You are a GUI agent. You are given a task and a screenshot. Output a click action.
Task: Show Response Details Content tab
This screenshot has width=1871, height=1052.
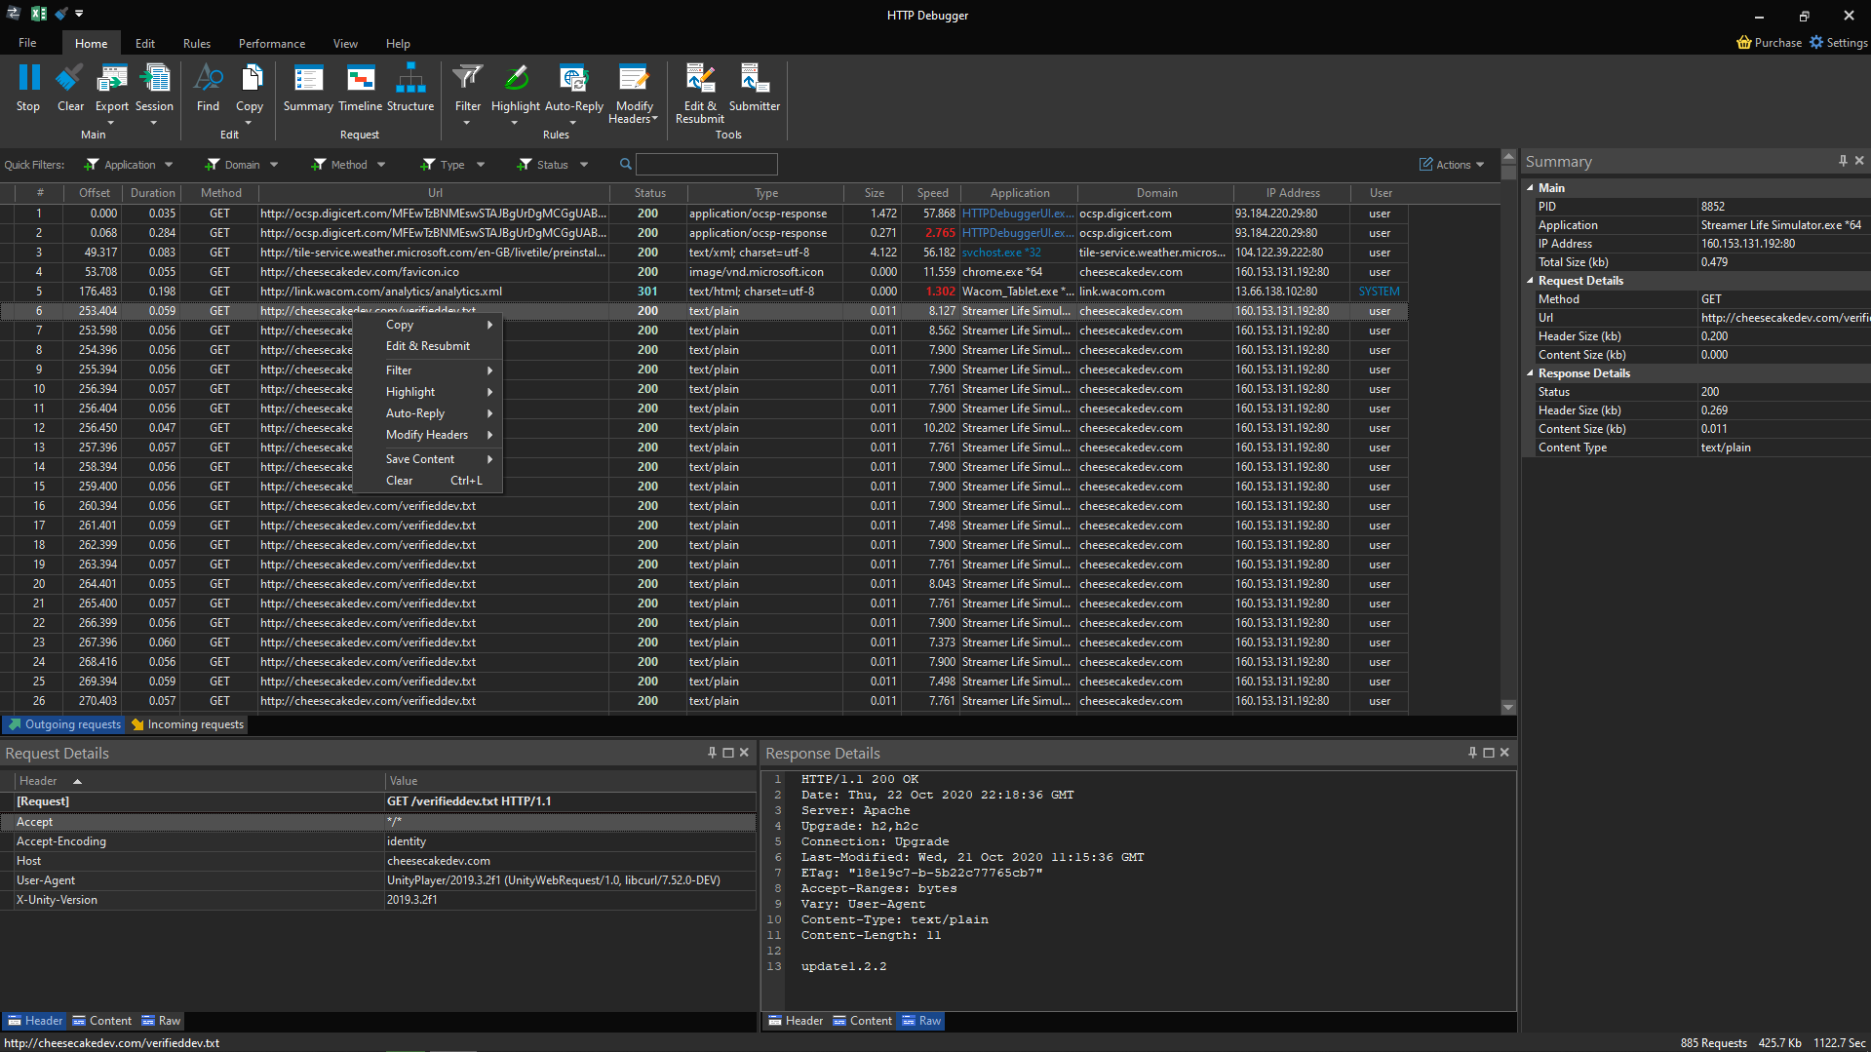[x=862, y=1021]
